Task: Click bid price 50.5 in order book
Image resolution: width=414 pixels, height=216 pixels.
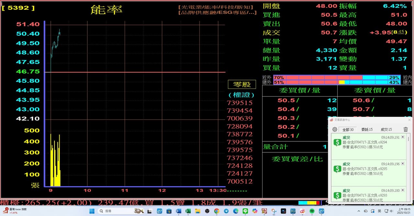Action: pos(286,100)
